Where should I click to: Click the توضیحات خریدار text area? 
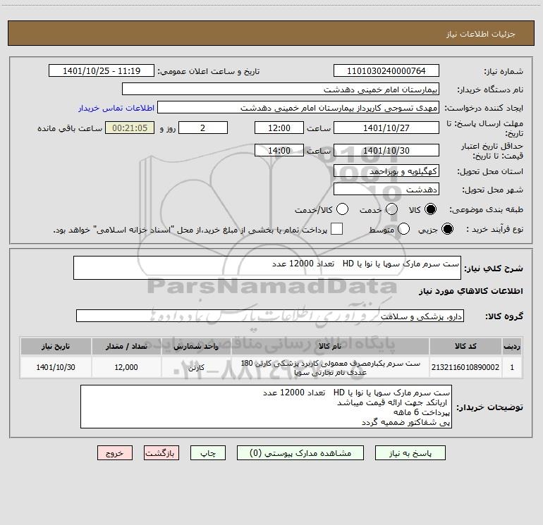(x=266, y=407)
